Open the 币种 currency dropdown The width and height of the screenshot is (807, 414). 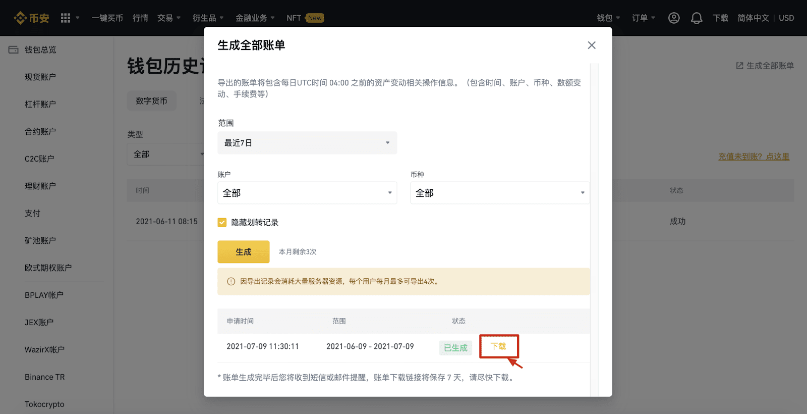(499, 193)
